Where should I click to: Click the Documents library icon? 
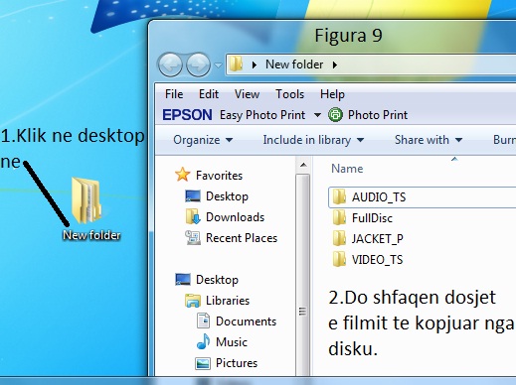click(x=203, y=321)
